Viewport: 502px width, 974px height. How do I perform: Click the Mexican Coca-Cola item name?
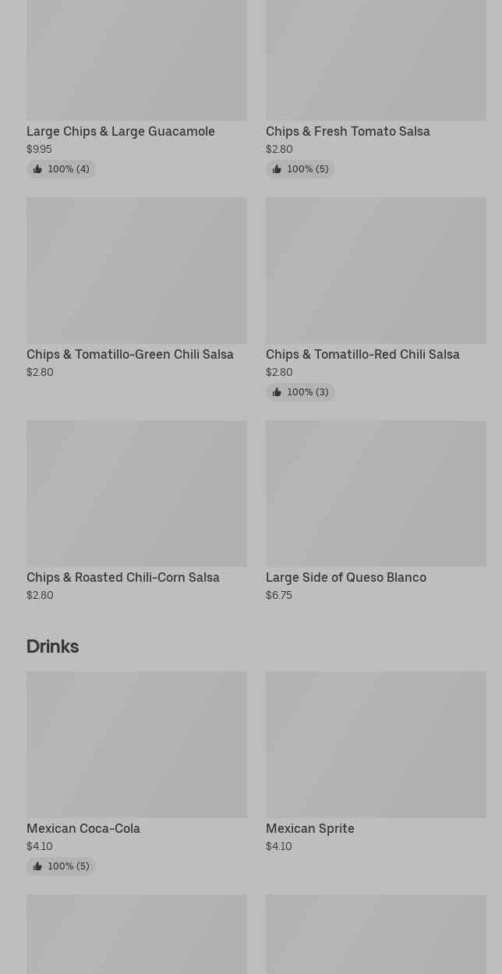[83, 828]
